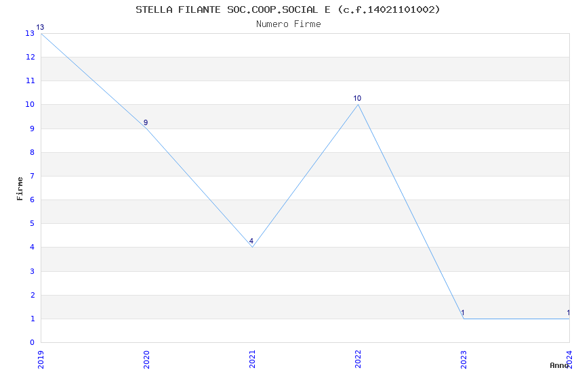Click y-axis tick value 4
The height and width of the screenshot is (372, 576).
pos(33,247)
